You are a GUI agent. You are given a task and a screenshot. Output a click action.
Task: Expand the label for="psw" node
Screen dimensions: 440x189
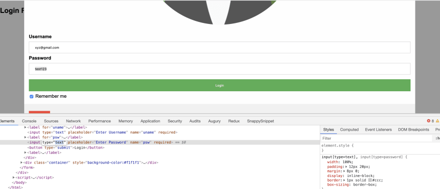(25, 137)
